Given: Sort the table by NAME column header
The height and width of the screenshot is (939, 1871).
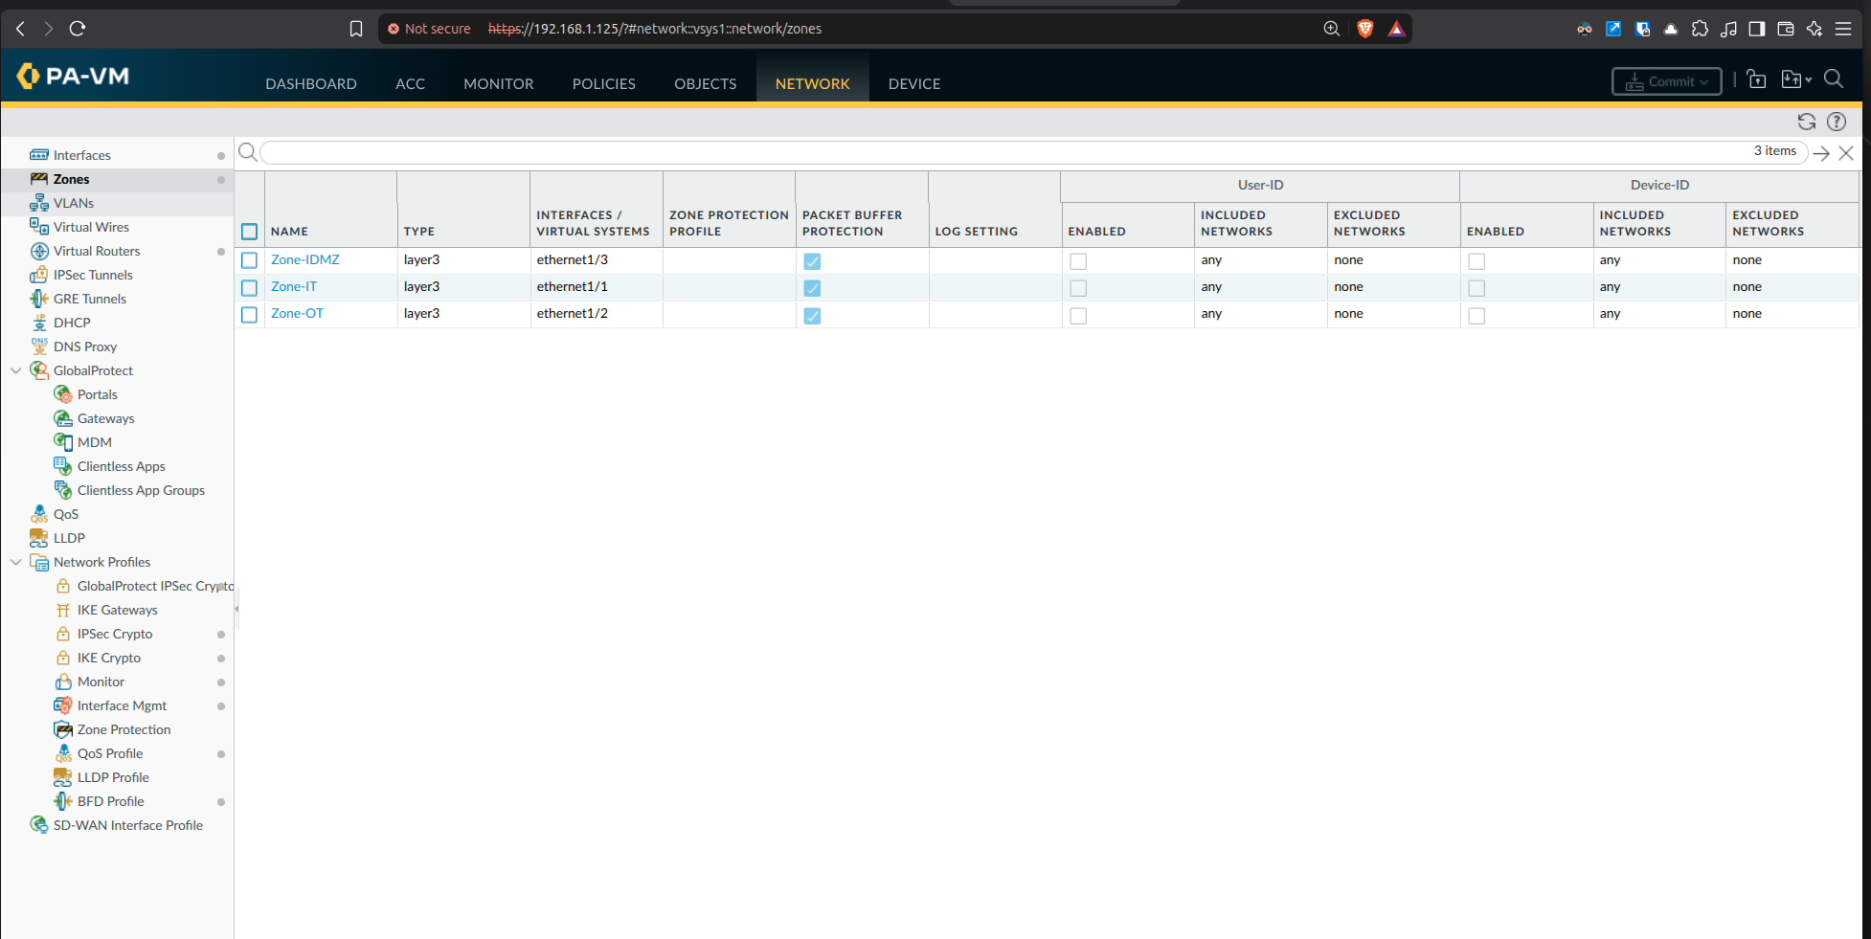Looking at the screenshot, I should pos(289,232).
